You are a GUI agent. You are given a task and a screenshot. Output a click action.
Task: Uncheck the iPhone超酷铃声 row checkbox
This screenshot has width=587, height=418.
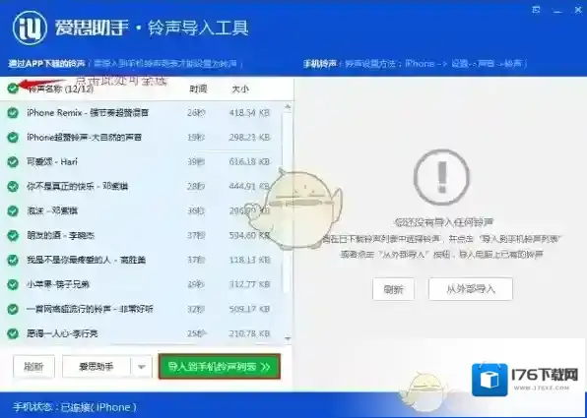pyautogui.click(x=13, y=138)
